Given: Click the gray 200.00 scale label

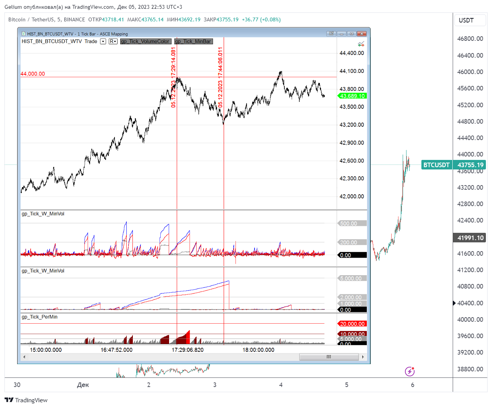Looking at the screenshot, I should [x=352, y=242].
